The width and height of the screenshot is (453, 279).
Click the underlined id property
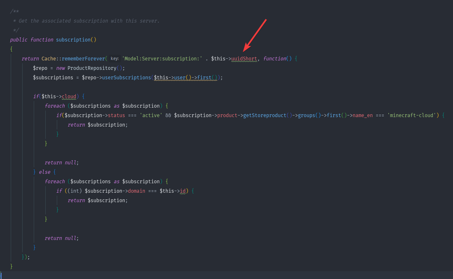183,191
